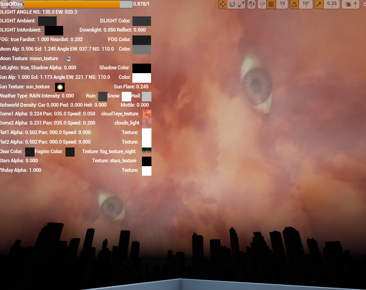366x290 pixels.
Task: Click the stars_texture black thumbnail
Action: (146, 161)
